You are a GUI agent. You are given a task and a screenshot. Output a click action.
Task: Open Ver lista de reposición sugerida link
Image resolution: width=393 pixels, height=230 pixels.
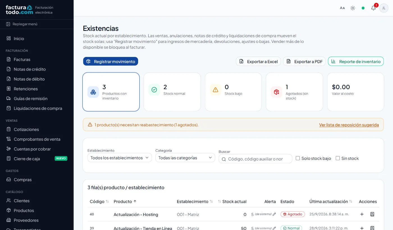click(x=349, y=125)
